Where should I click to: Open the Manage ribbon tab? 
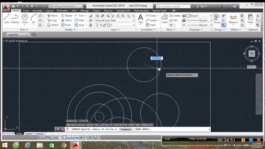pyautogui.click(x=84, y=11)
